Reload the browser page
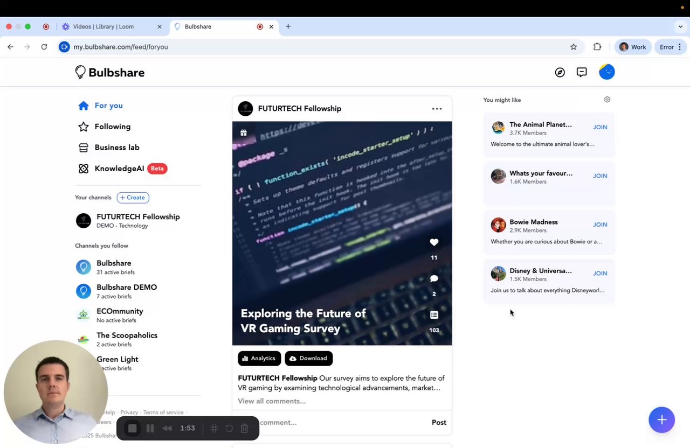Screen dimensions: 690x448 (x=44, y=47)
